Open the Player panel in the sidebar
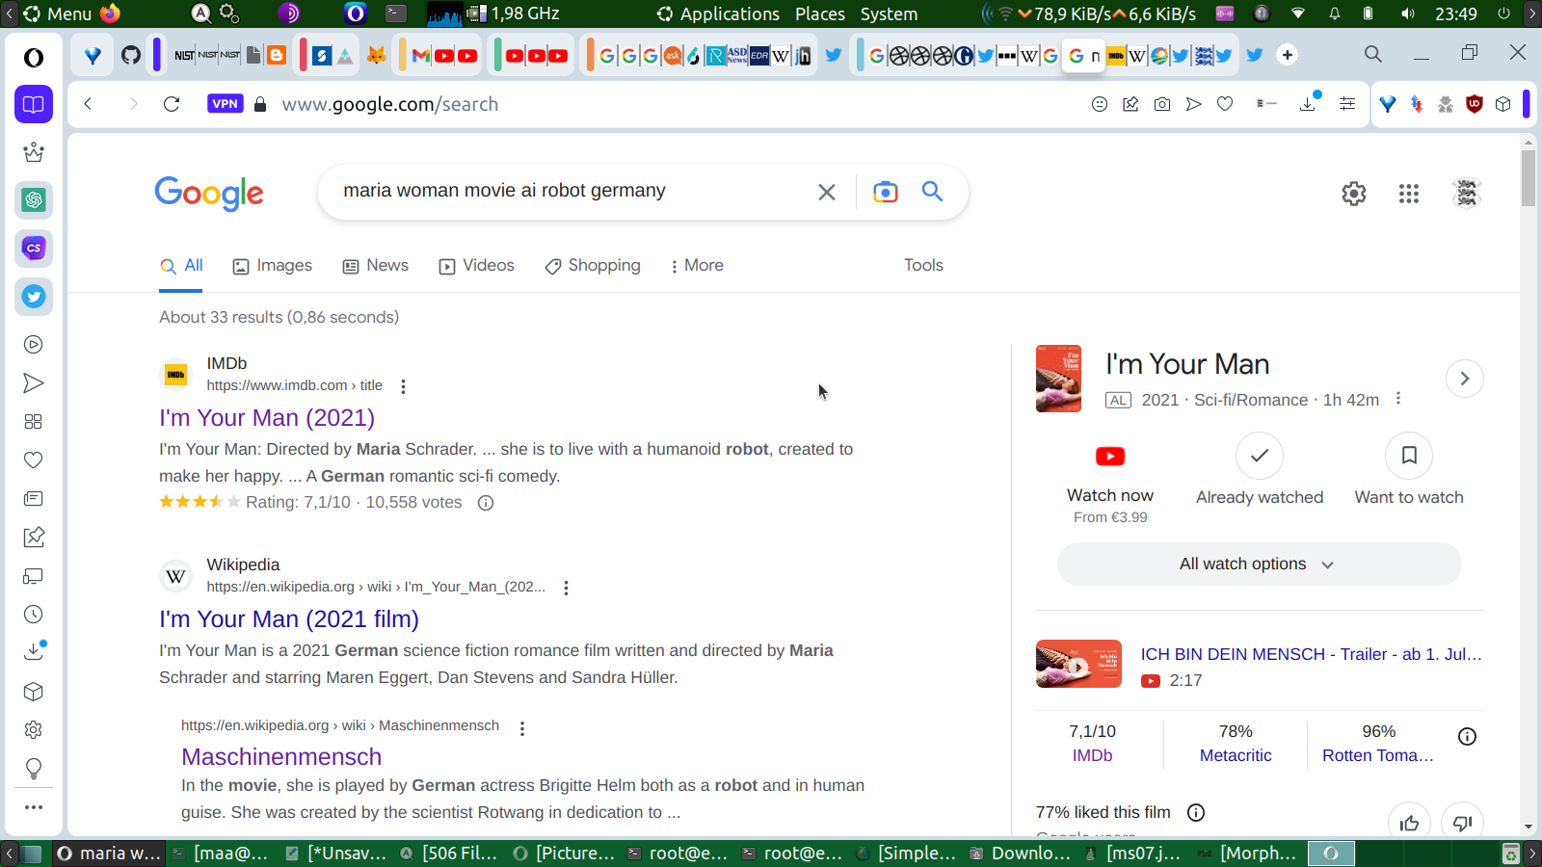1542x867 pixels. click(34, 345)
